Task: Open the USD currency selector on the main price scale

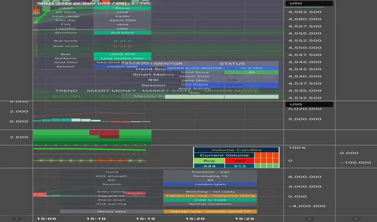Action: tap(309, 3)
